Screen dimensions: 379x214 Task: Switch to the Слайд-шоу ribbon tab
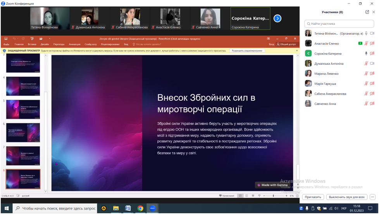(x=90, y=45)
